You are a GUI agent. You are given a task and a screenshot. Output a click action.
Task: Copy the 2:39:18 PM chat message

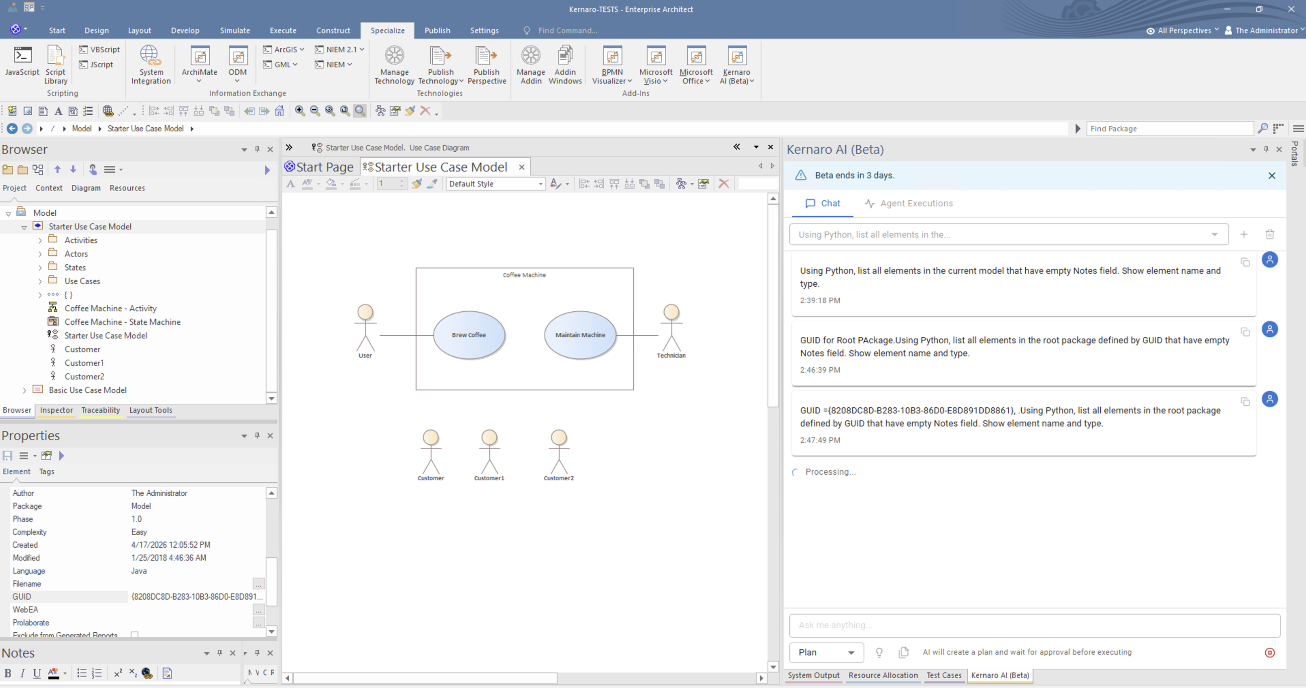click(1245, 262)
